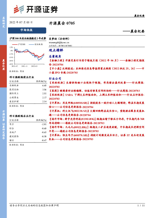Click the 沪深300 red legend entry
This screenshot has height=218, width=154.
(x=19, y=44)
